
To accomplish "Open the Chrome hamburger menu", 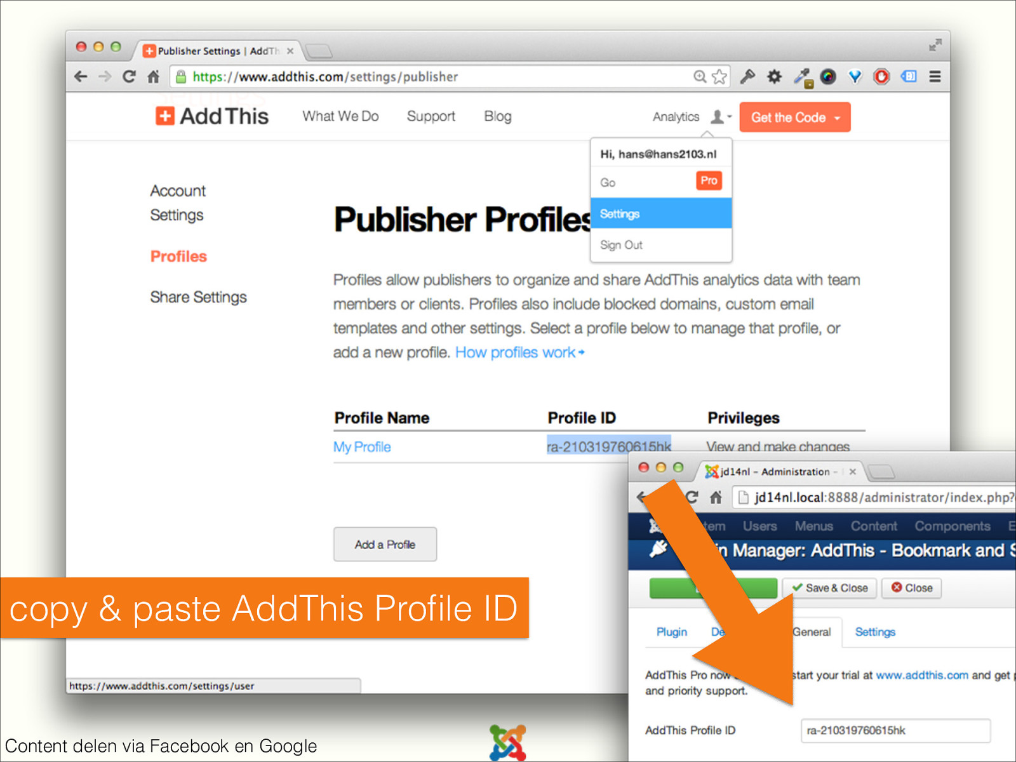I will click(x=935, y=77).
